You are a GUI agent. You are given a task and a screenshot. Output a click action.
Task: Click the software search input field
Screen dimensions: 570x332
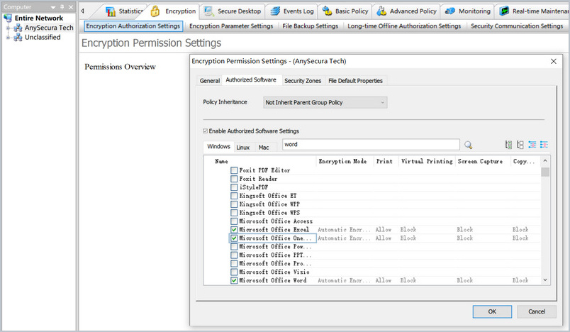(x=371, y=145)
